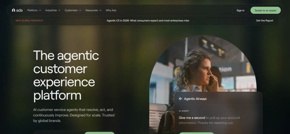Click the Give me a second message
This screenshot has width=290, height=134.
(x=210, y=120)
